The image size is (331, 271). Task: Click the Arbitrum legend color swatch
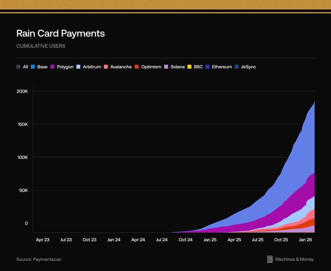click(x=78, y=67)
